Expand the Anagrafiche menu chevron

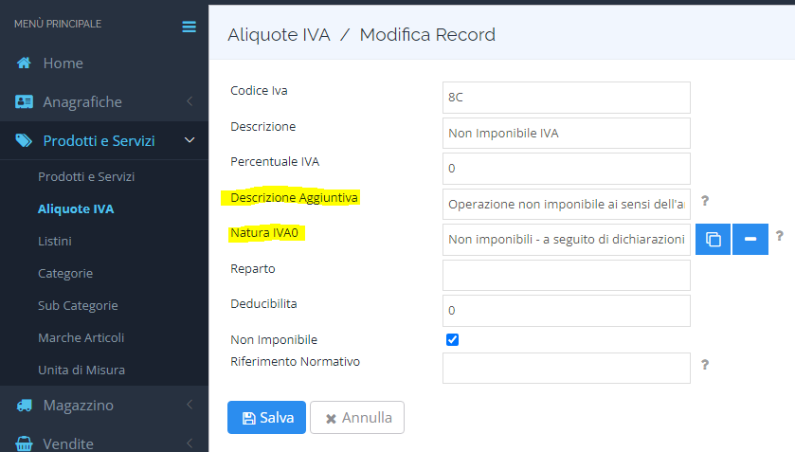(x=190, y=102)
